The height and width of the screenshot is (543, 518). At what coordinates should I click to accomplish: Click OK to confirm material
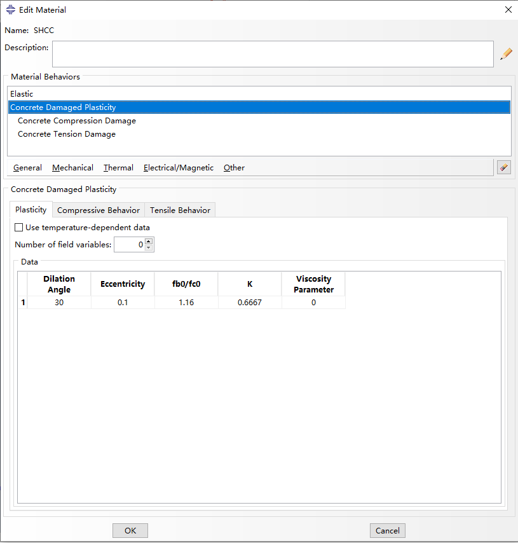(130, 531)
